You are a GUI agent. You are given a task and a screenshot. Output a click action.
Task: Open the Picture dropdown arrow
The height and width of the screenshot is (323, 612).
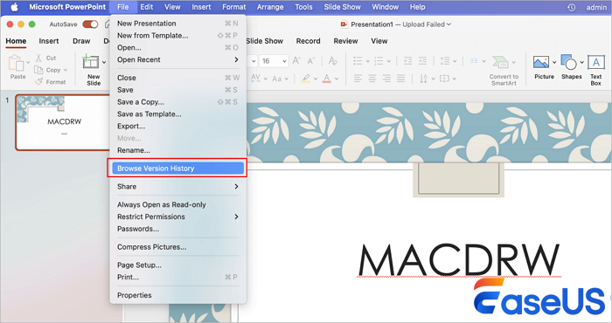pos(553,62)
